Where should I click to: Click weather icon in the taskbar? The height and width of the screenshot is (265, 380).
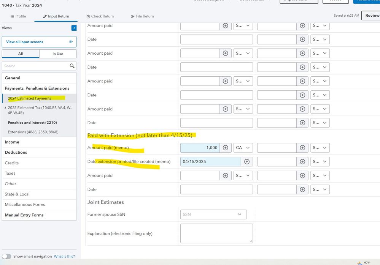pos(359,263)
